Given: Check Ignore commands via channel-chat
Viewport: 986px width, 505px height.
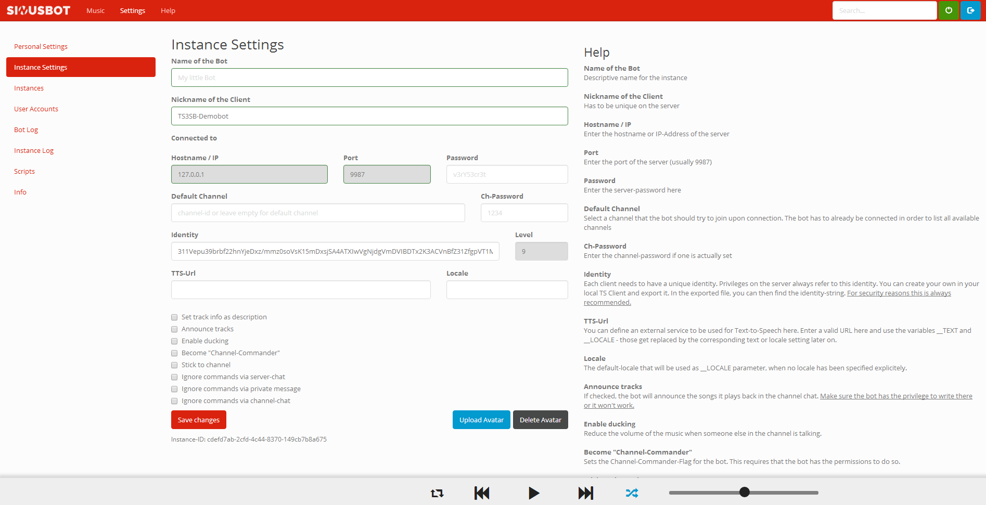Looking at the screenshot, I should tap(174, 401).
